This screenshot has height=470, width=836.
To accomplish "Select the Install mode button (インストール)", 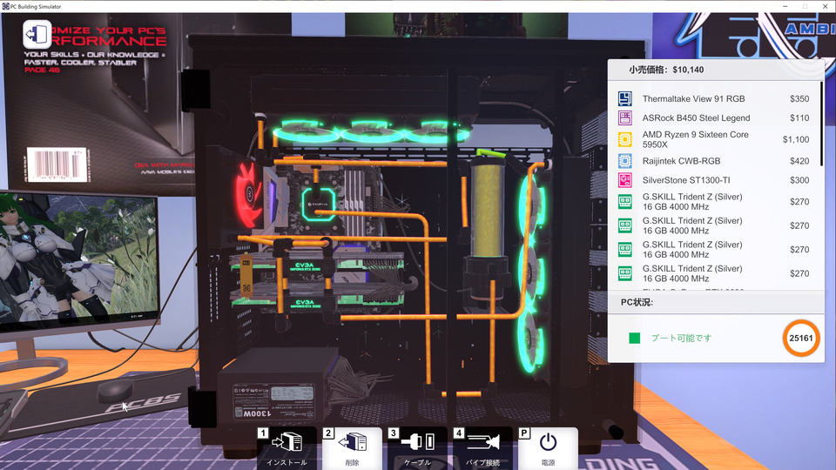I will pos(287,448).
